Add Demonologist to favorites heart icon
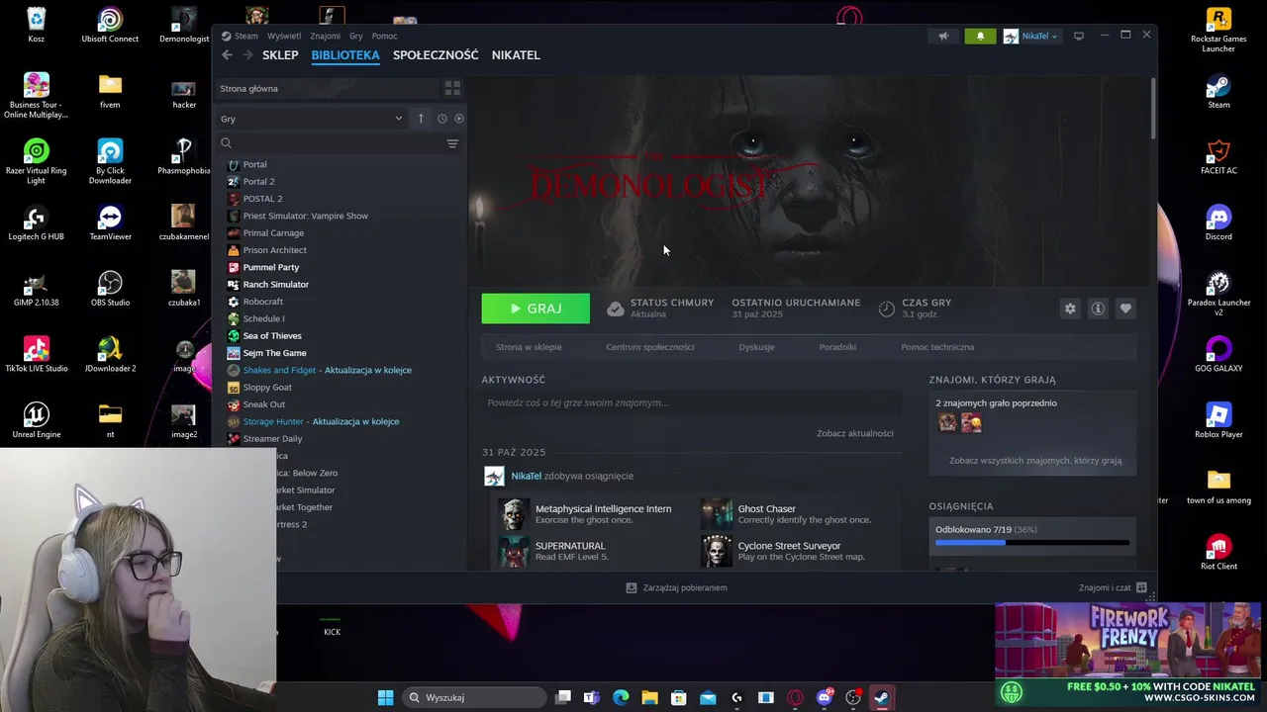 pos(1125,309)
